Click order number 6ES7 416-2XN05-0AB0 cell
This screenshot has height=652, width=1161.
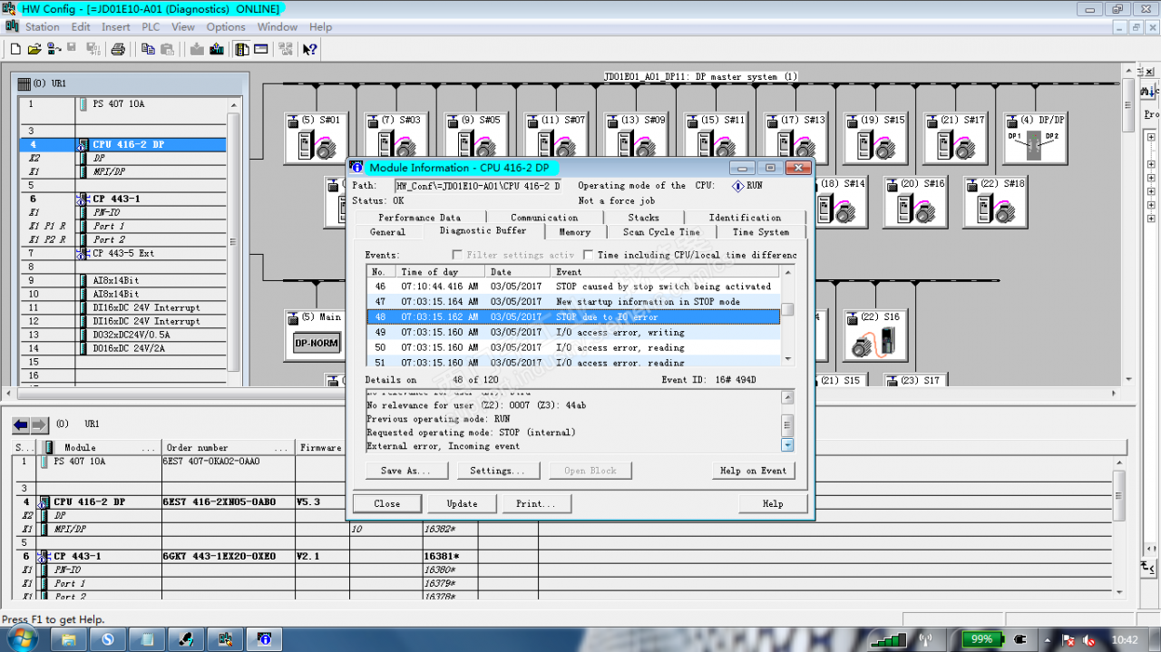coord(228,501)
